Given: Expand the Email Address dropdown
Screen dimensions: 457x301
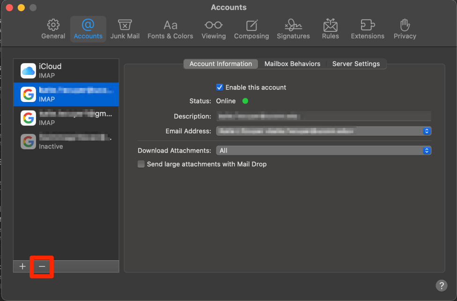Looking at the screenshot, I should coord(427,131).
